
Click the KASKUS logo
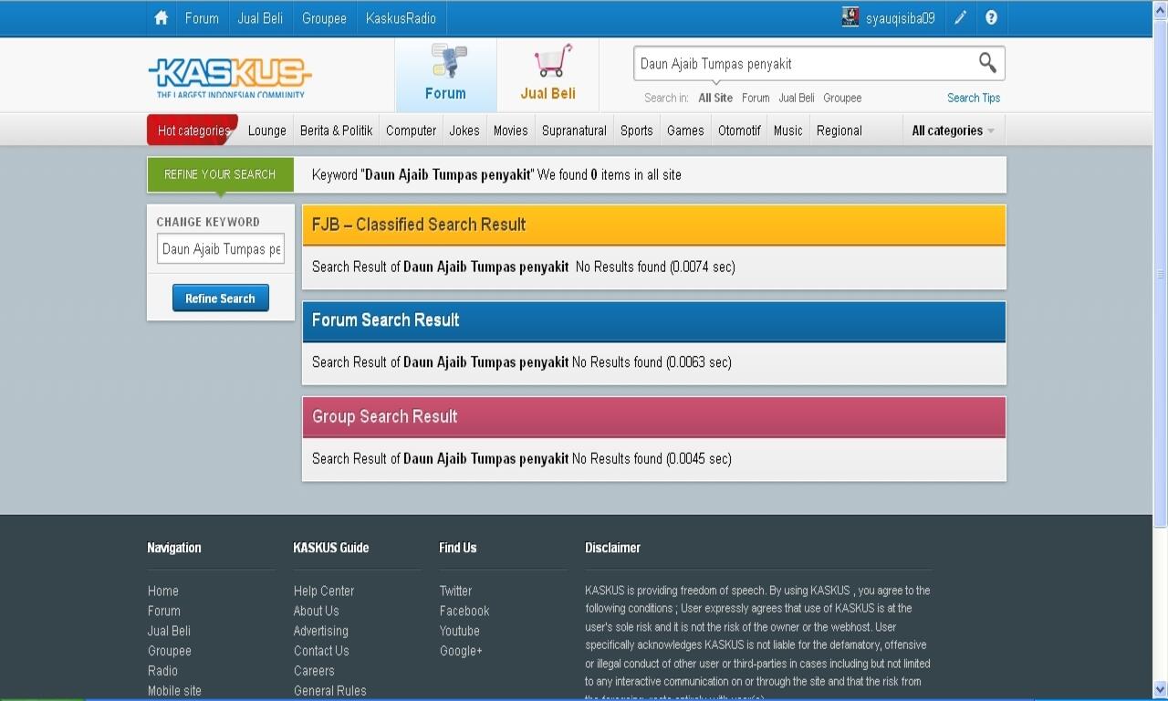click(230, 78)
